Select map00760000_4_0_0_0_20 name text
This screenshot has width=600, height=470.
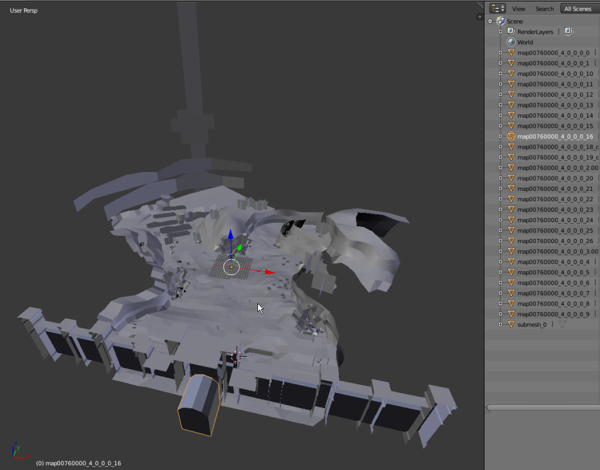pyautogui.click(x=555, y=178)
